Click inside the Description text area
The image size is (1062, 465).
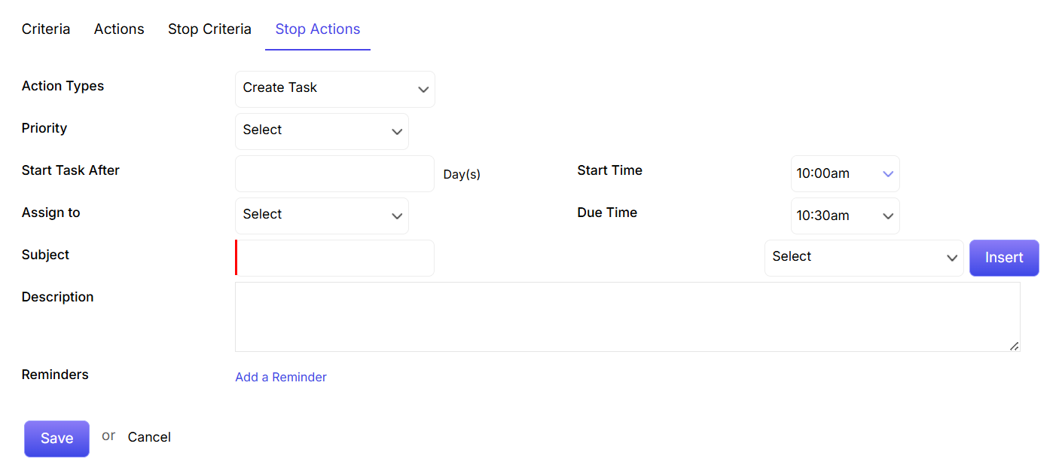[627, 317]
